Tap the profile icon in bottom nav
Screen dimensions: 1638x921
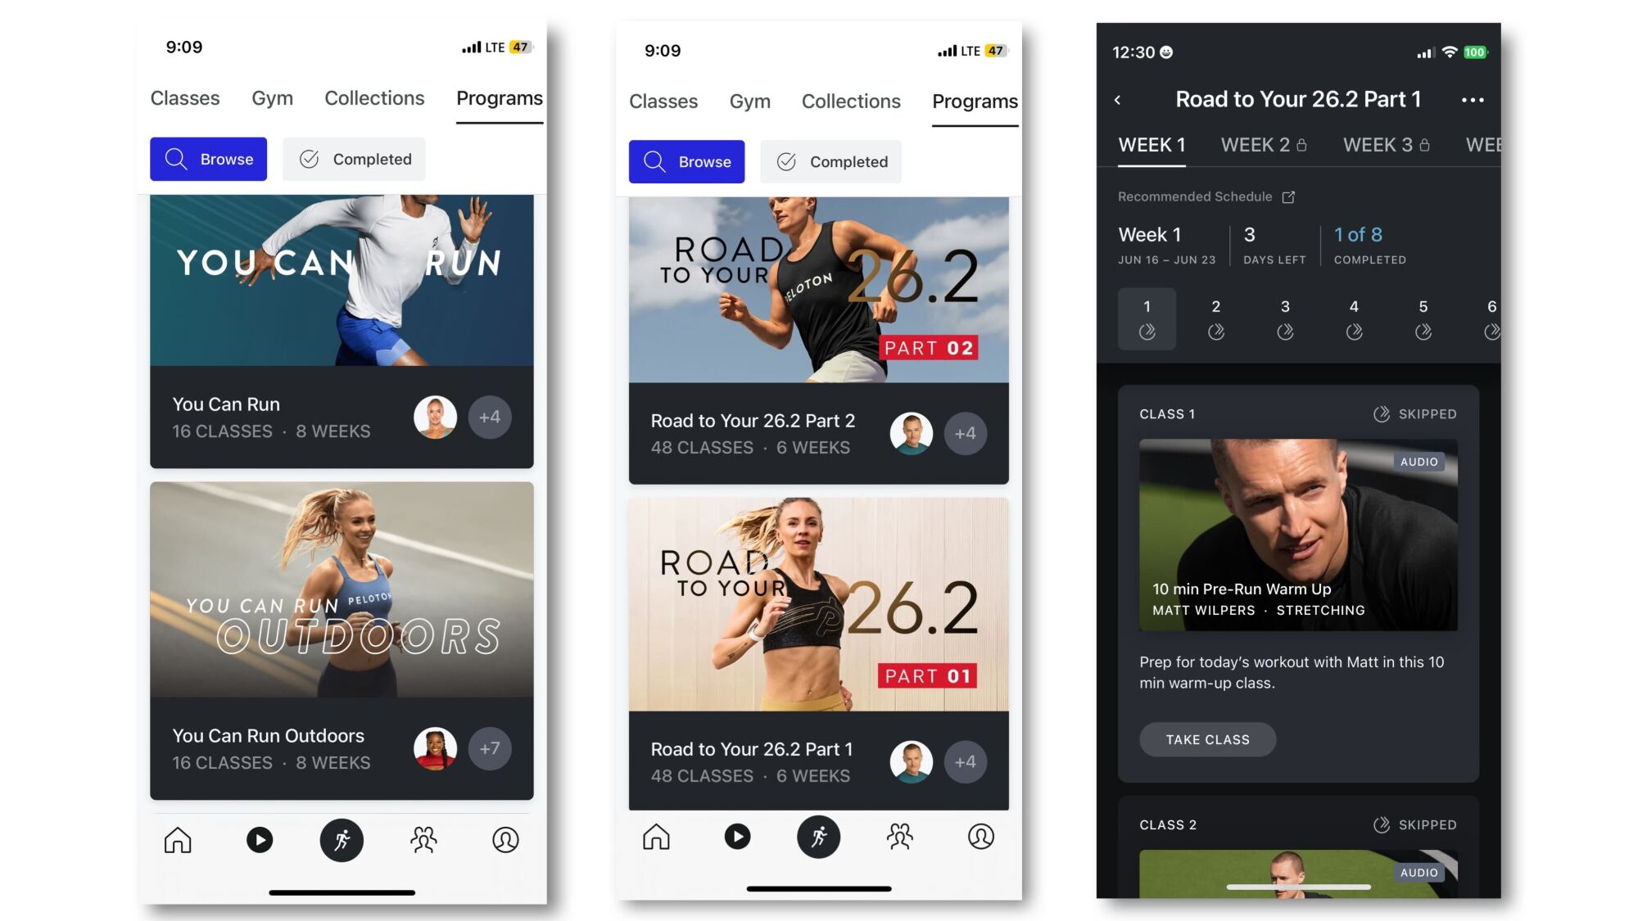(x=505, y=837)
